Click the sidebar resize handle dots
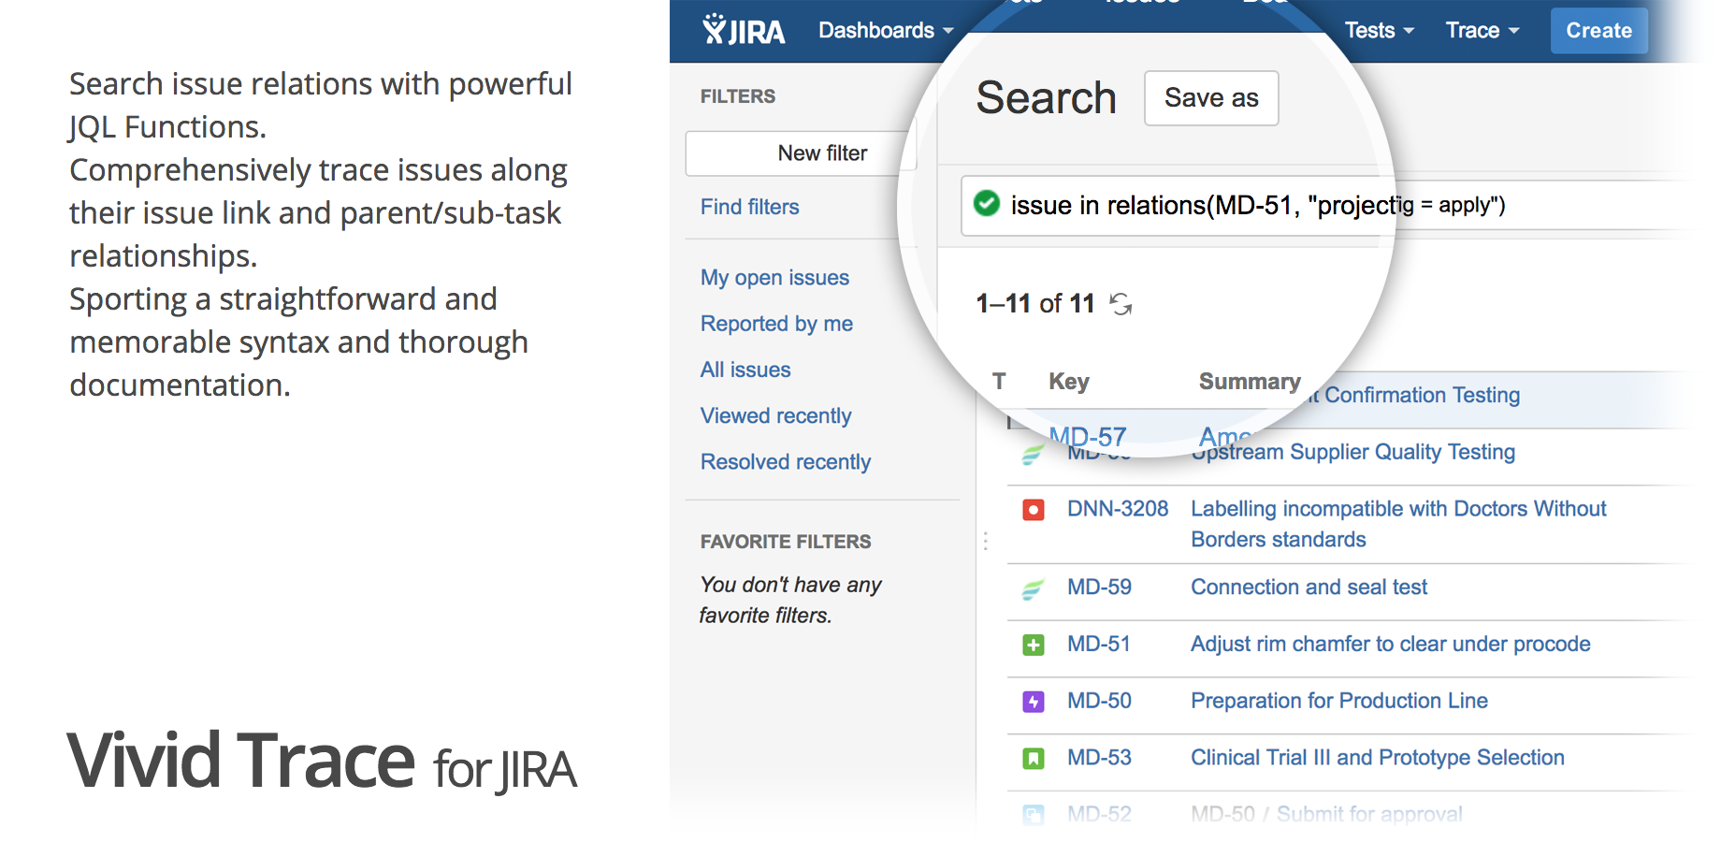1721x842 pixels. 985,541
